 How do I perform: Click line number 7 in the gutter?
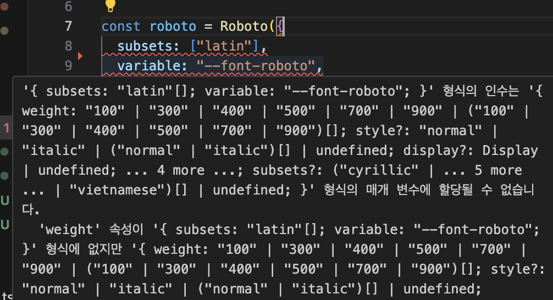point(68,26)
